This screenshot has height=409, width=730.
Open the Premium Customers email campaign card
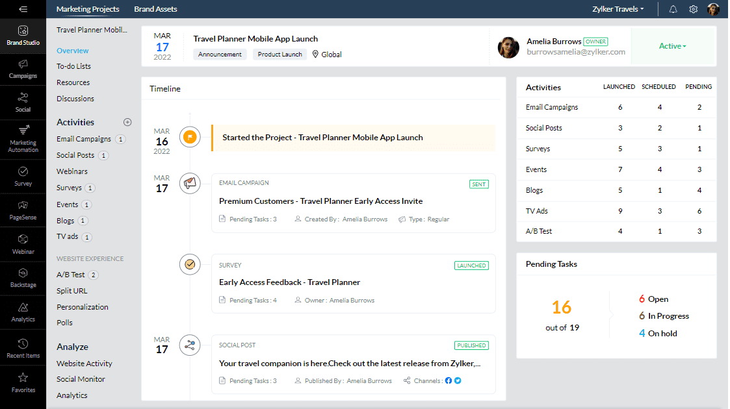click(x=320, y=201)
